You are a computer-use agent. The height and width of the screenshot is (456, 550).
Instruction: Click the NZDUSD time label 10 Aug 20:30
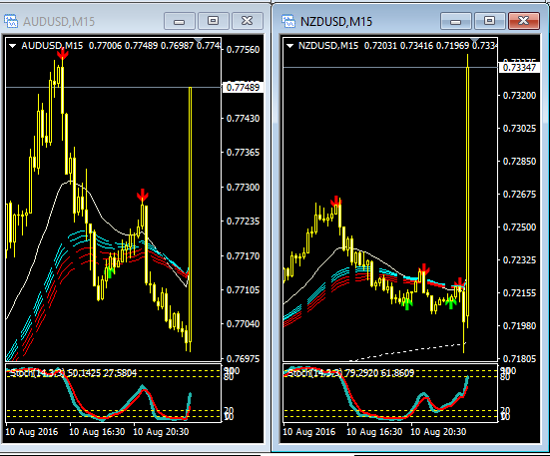(x=438, y=431)
